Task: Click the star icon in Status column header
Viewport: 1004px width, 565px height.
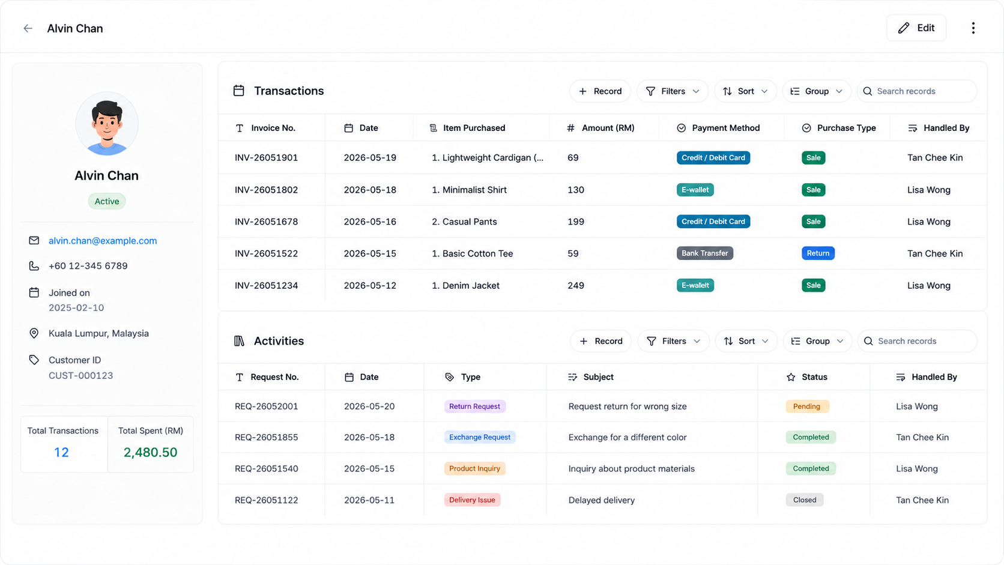Action: (791, 377)
